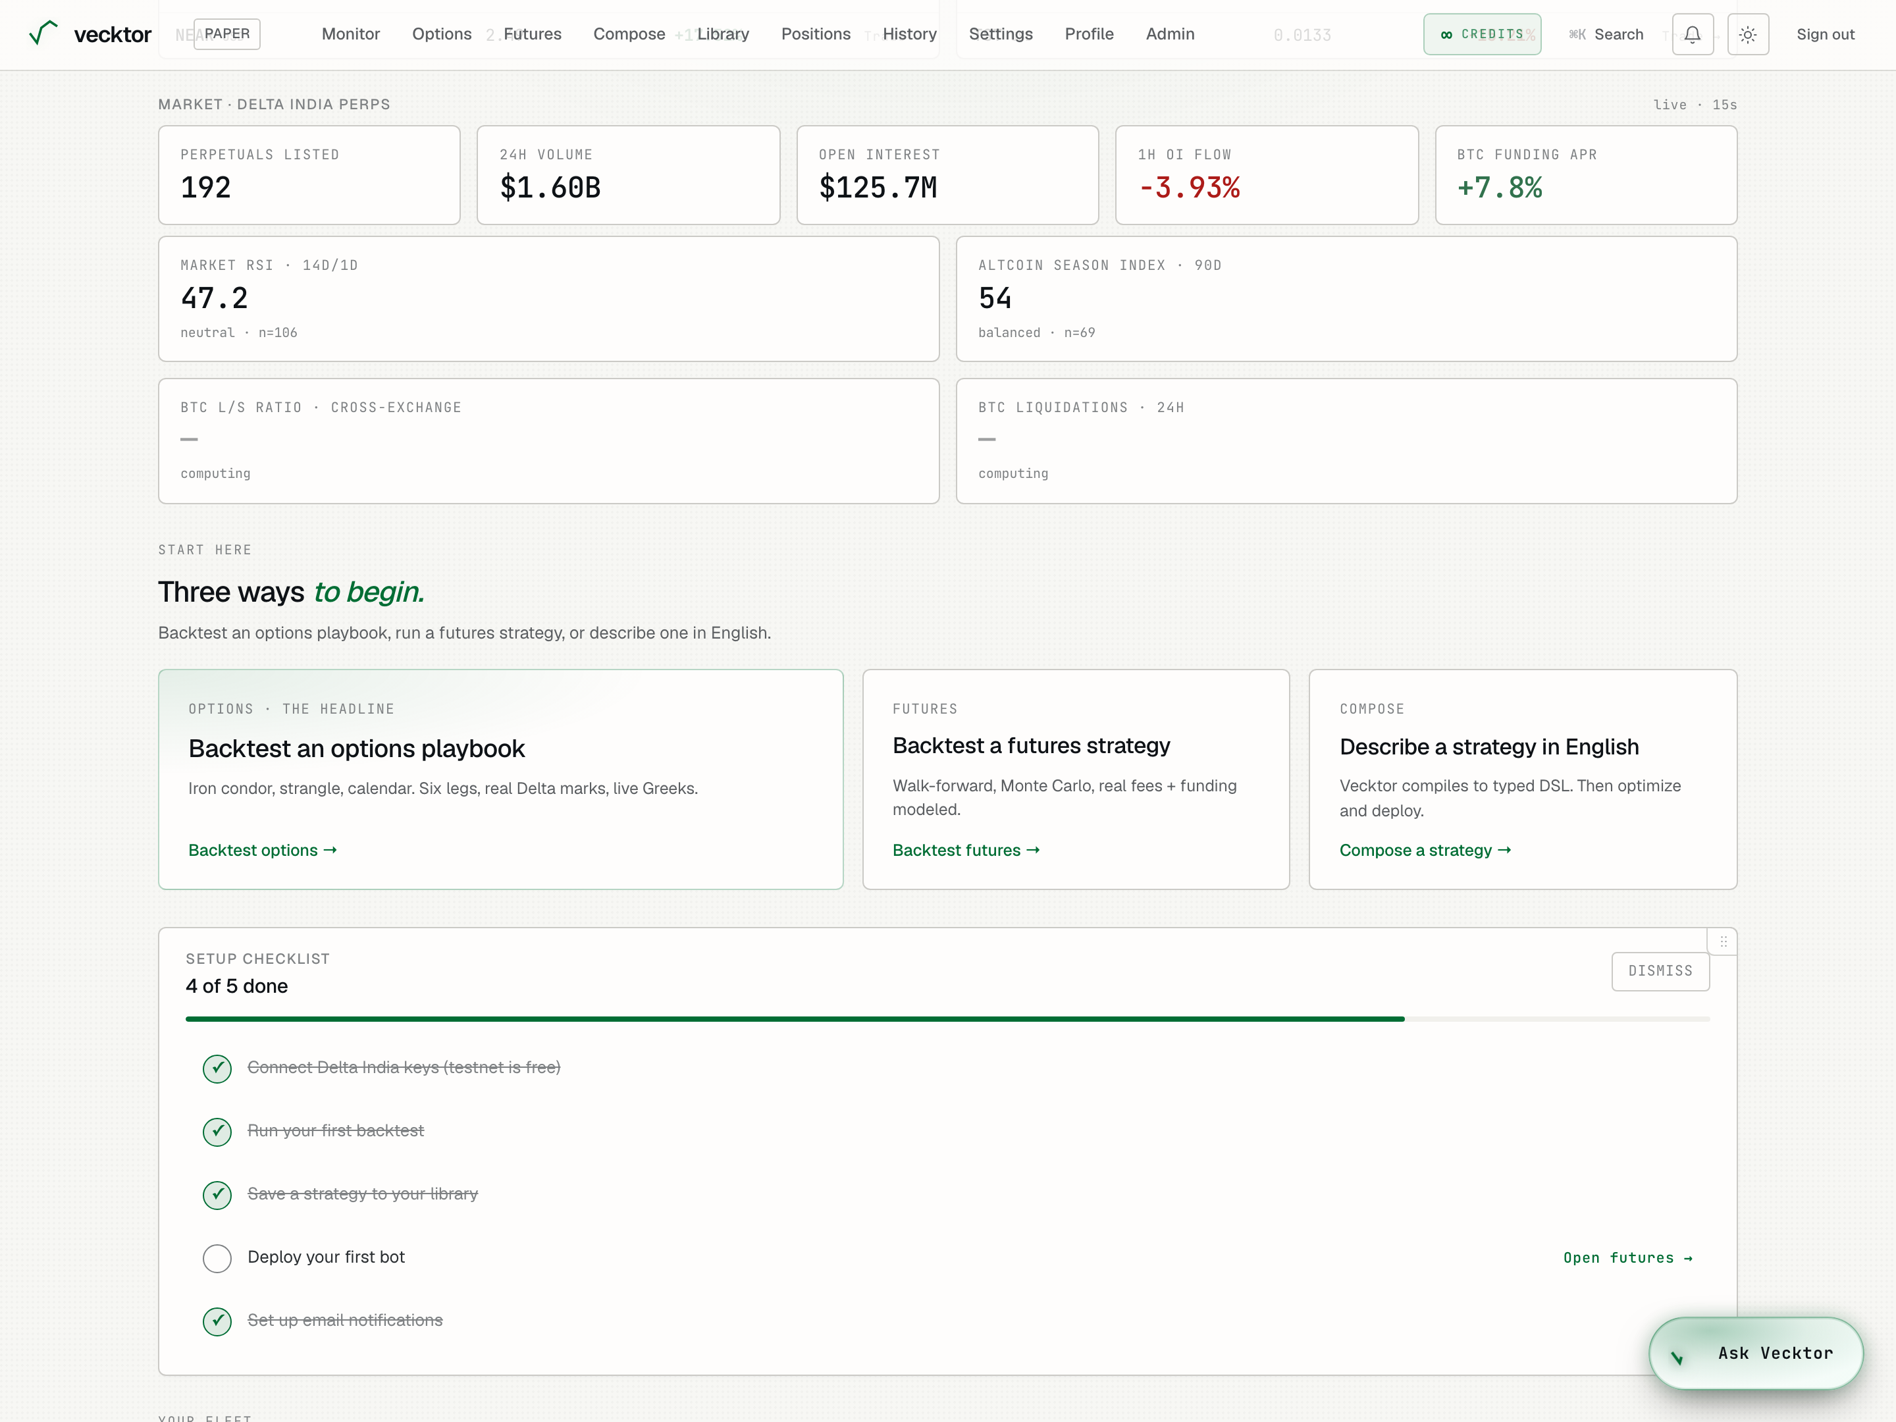Click the BTC L/S Ratio card
Viewport: 1896px width, 1422px height.
click(x=548, y=442)
